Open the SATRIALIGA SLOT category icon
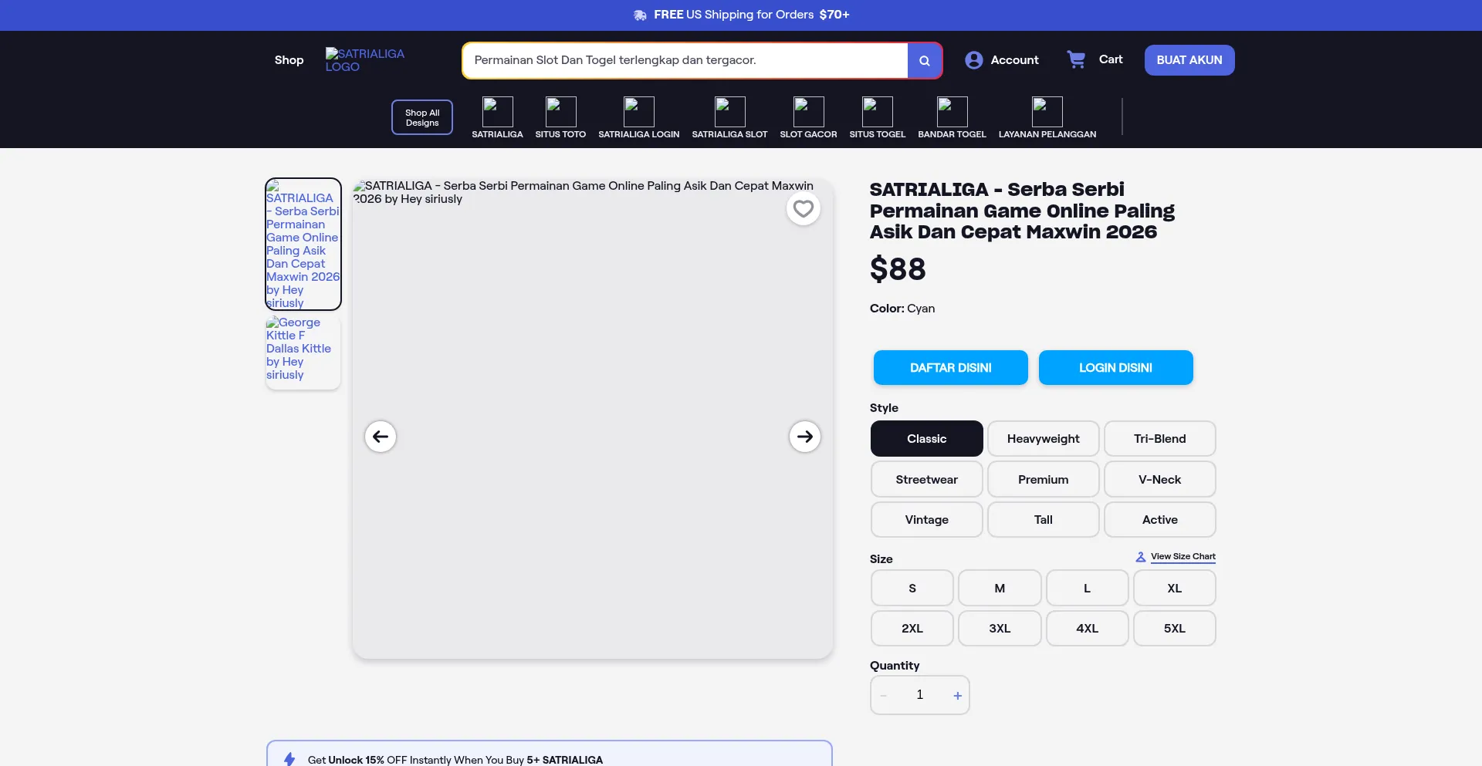The height and width of the screenshot is (766, 1482). (x=730, y=112)
